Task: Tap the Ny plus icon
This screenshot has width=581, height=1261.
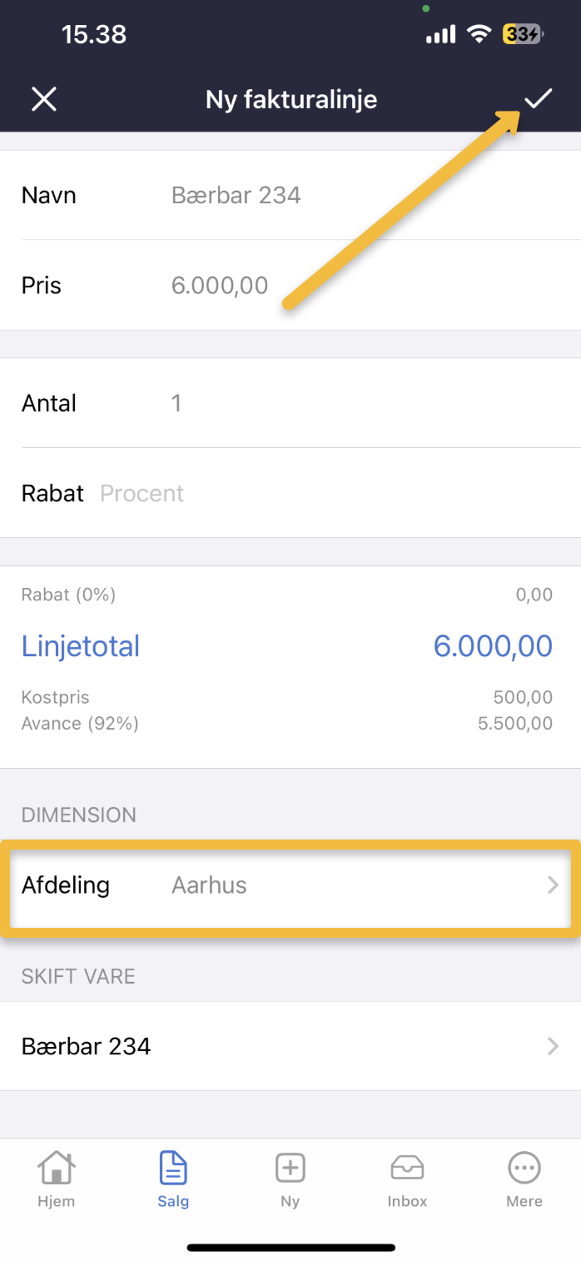Action: click(290, 1168)
